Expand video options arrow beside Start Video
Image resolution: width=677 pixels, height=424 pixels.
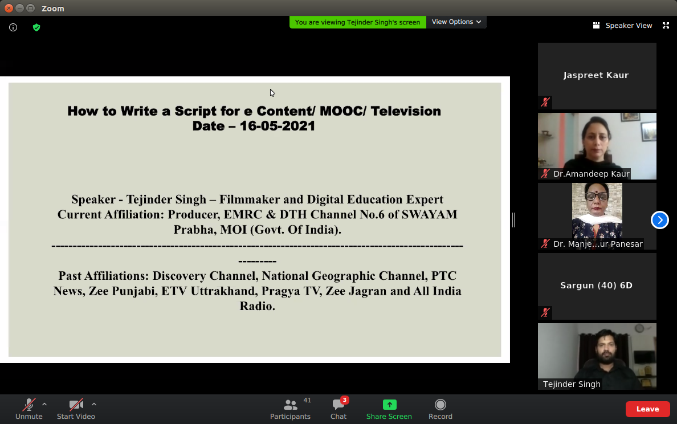(94, 405)
